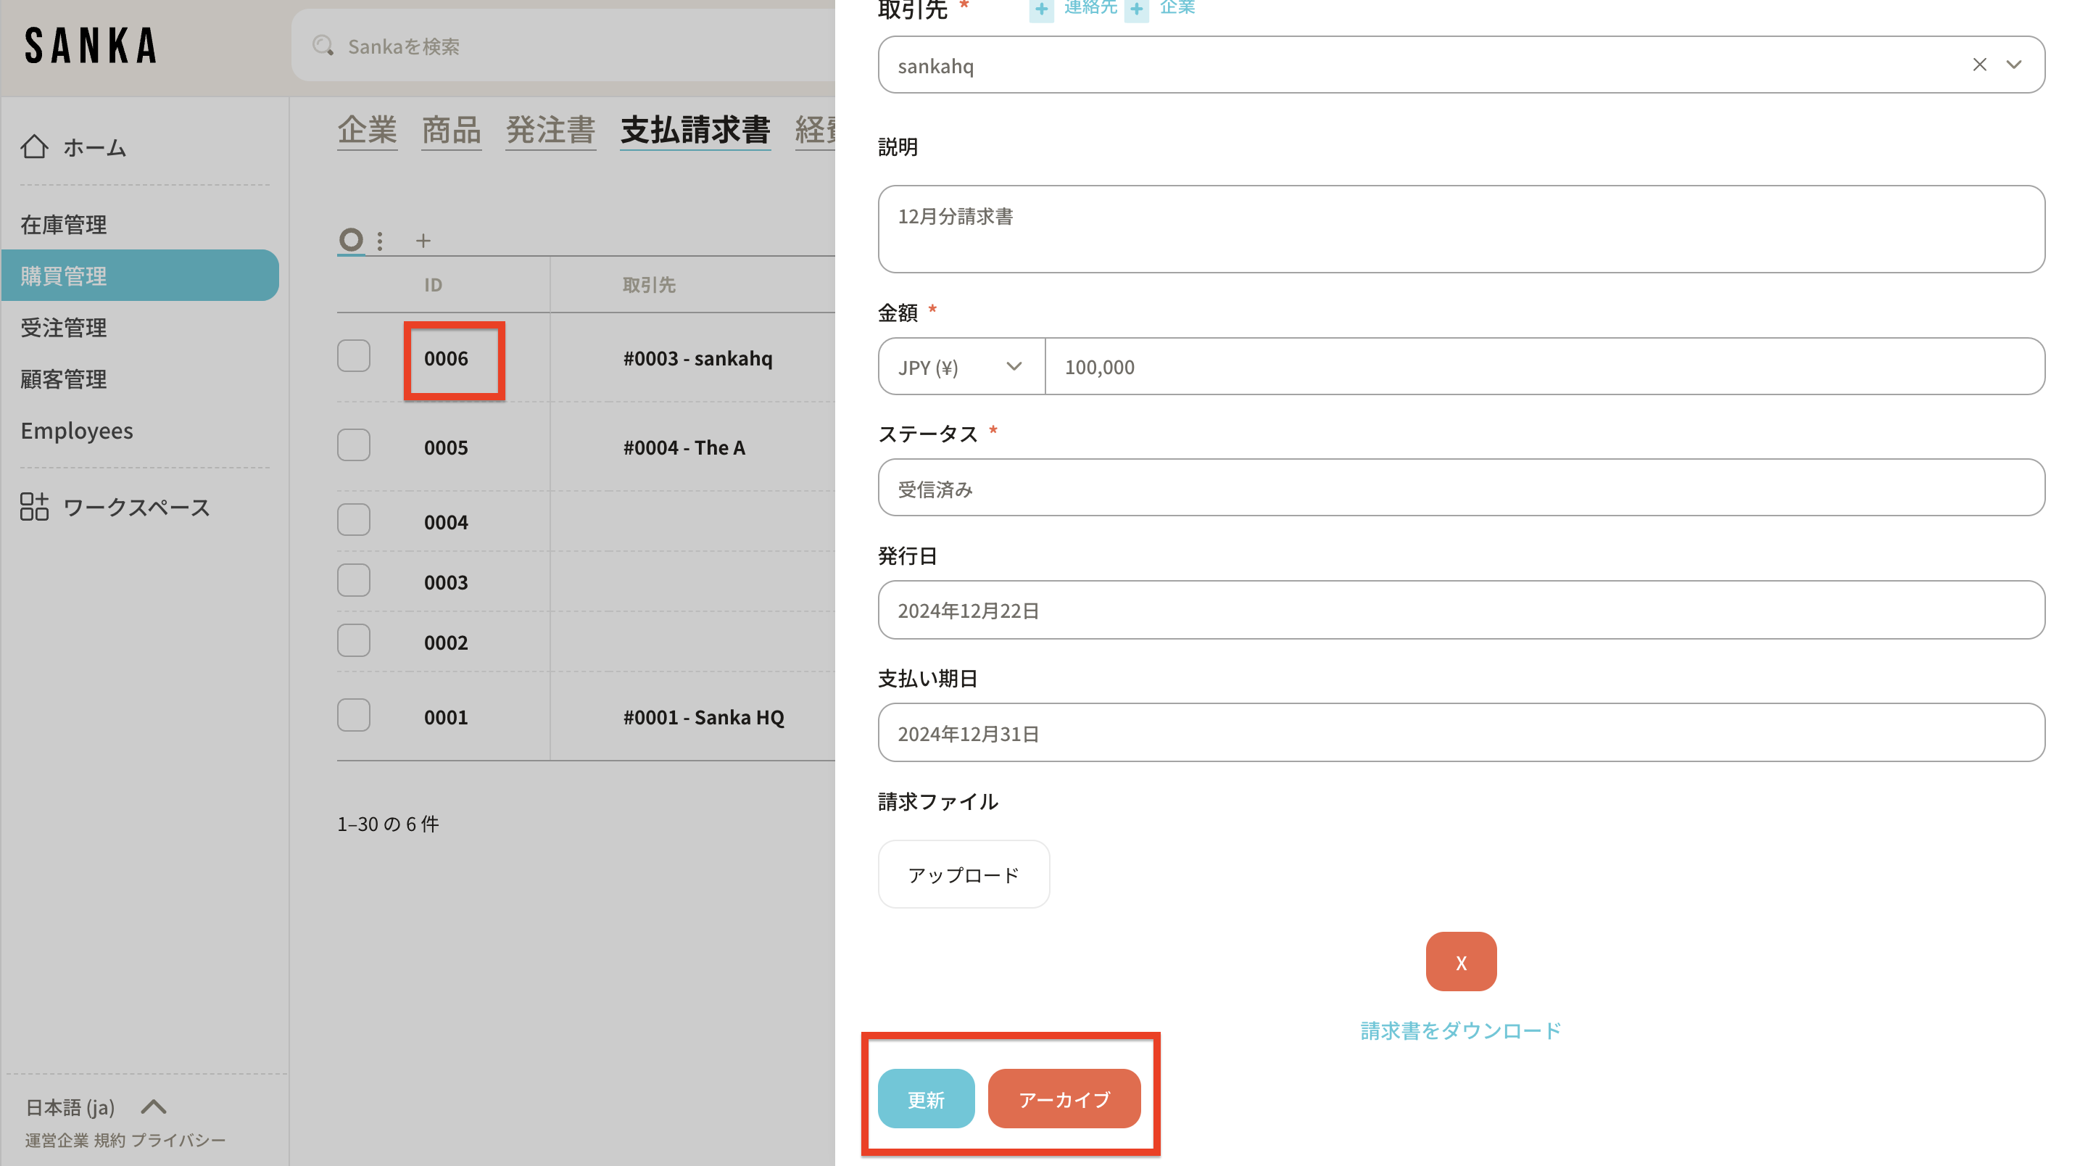Click the 金額 amount input field

(x=1544, y=368)
